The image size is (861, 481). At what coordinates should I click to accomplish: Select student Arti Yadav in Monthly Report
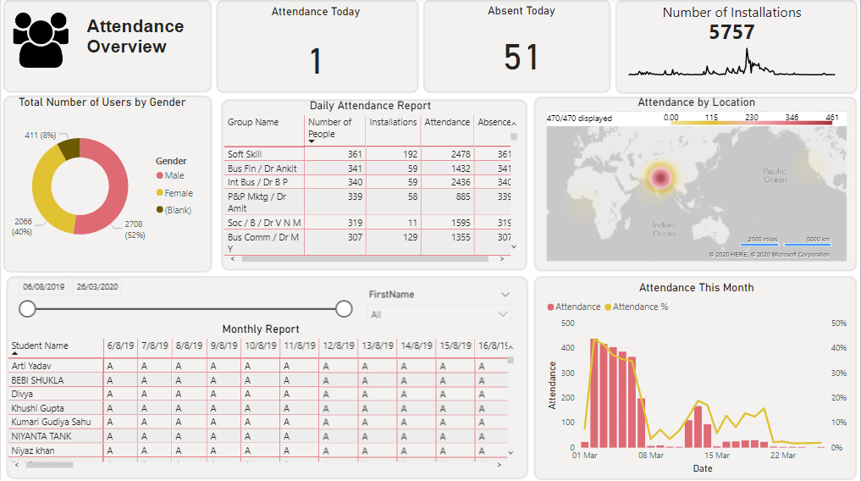pyautogui.click(x=30, y=366)
